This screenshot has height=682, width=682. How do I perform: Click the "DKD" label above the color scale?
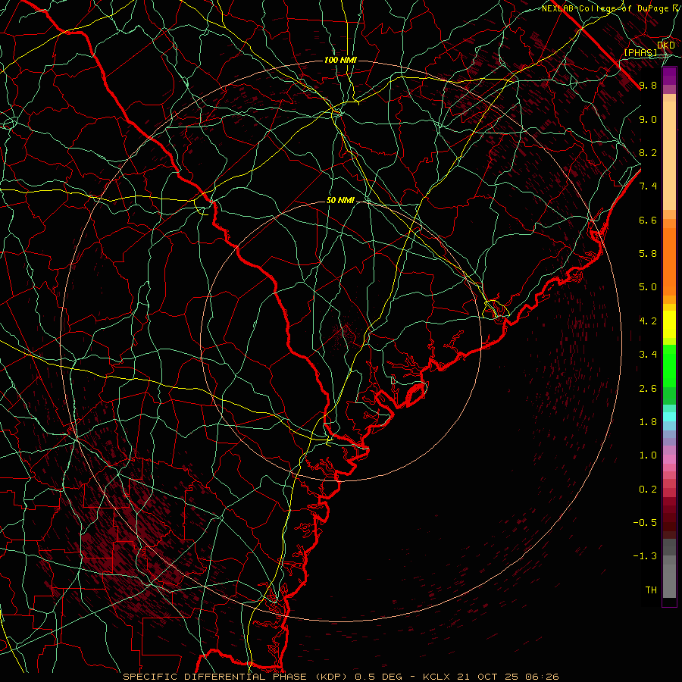[x=666, y=45]
